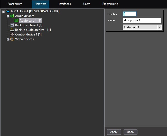Click the Number label text

[112, 14]
